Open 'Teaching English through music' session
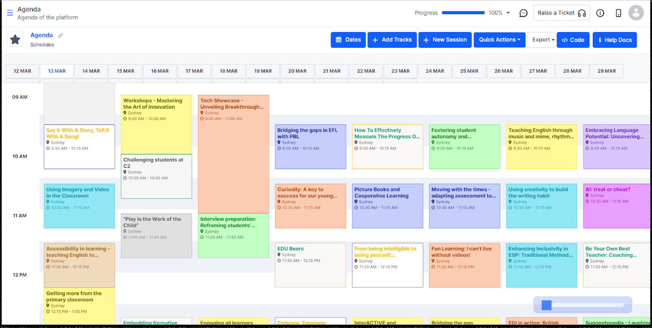The image size is (652, 328). (x=542, y=147)
